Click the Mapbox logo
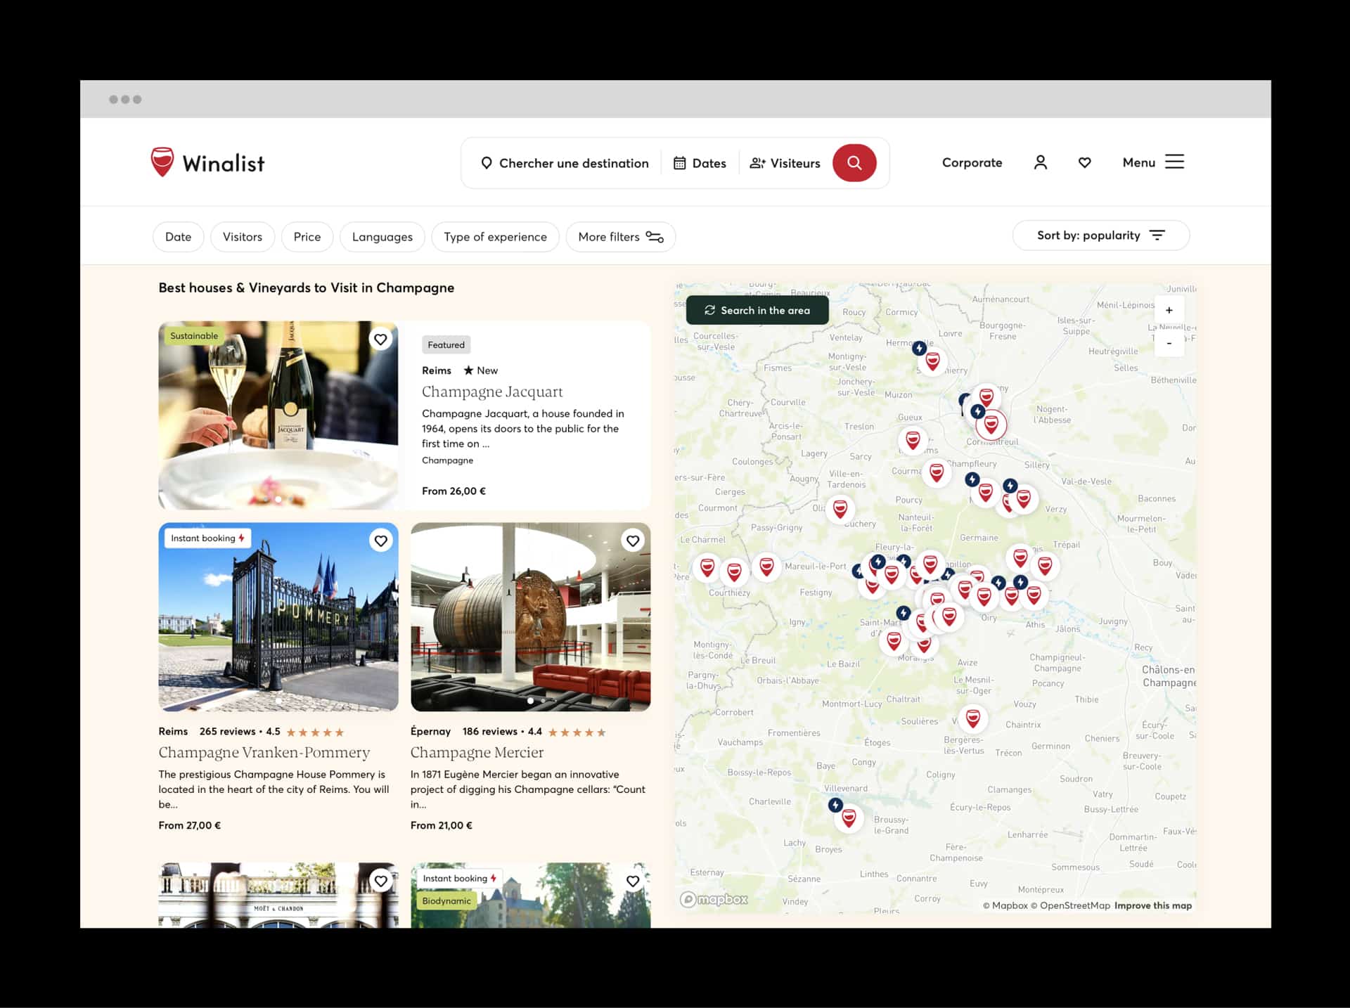Image resolution: width=1350 pixels, height=1008 pixels. click(714, 899)
